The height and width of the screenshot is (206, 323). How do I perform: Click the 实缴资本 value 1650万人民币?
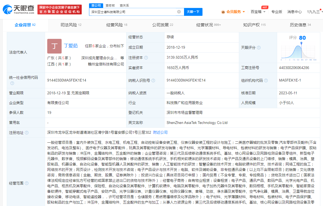pos(178,68)
